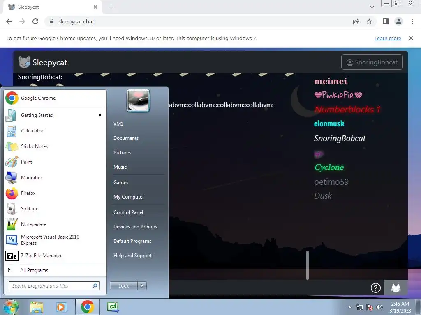This screenshot has height=315, width=421.
Task: Open Control Panel
Action: (x=128, y=212)
